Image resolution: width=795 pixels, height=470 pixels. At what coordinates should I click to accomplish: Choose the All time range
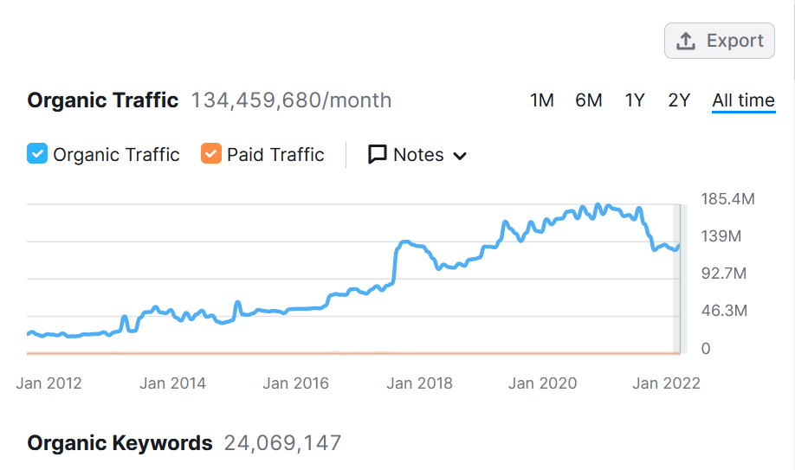click(x=743, y=100)
